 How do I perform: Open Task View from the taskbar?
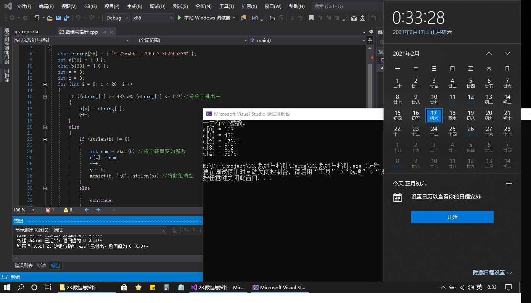(x=48, y=287)
